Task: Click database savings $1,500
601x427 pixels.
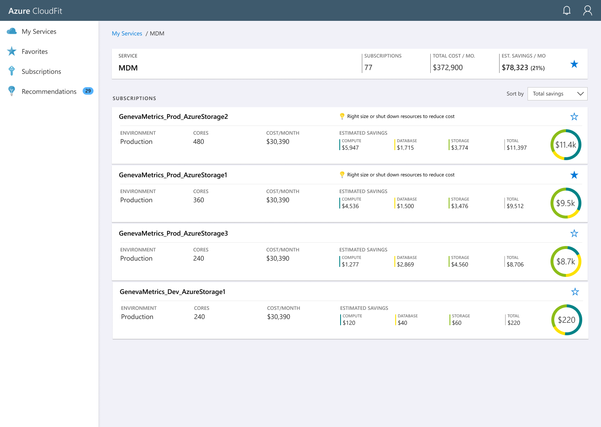Action: coord(405,206)
